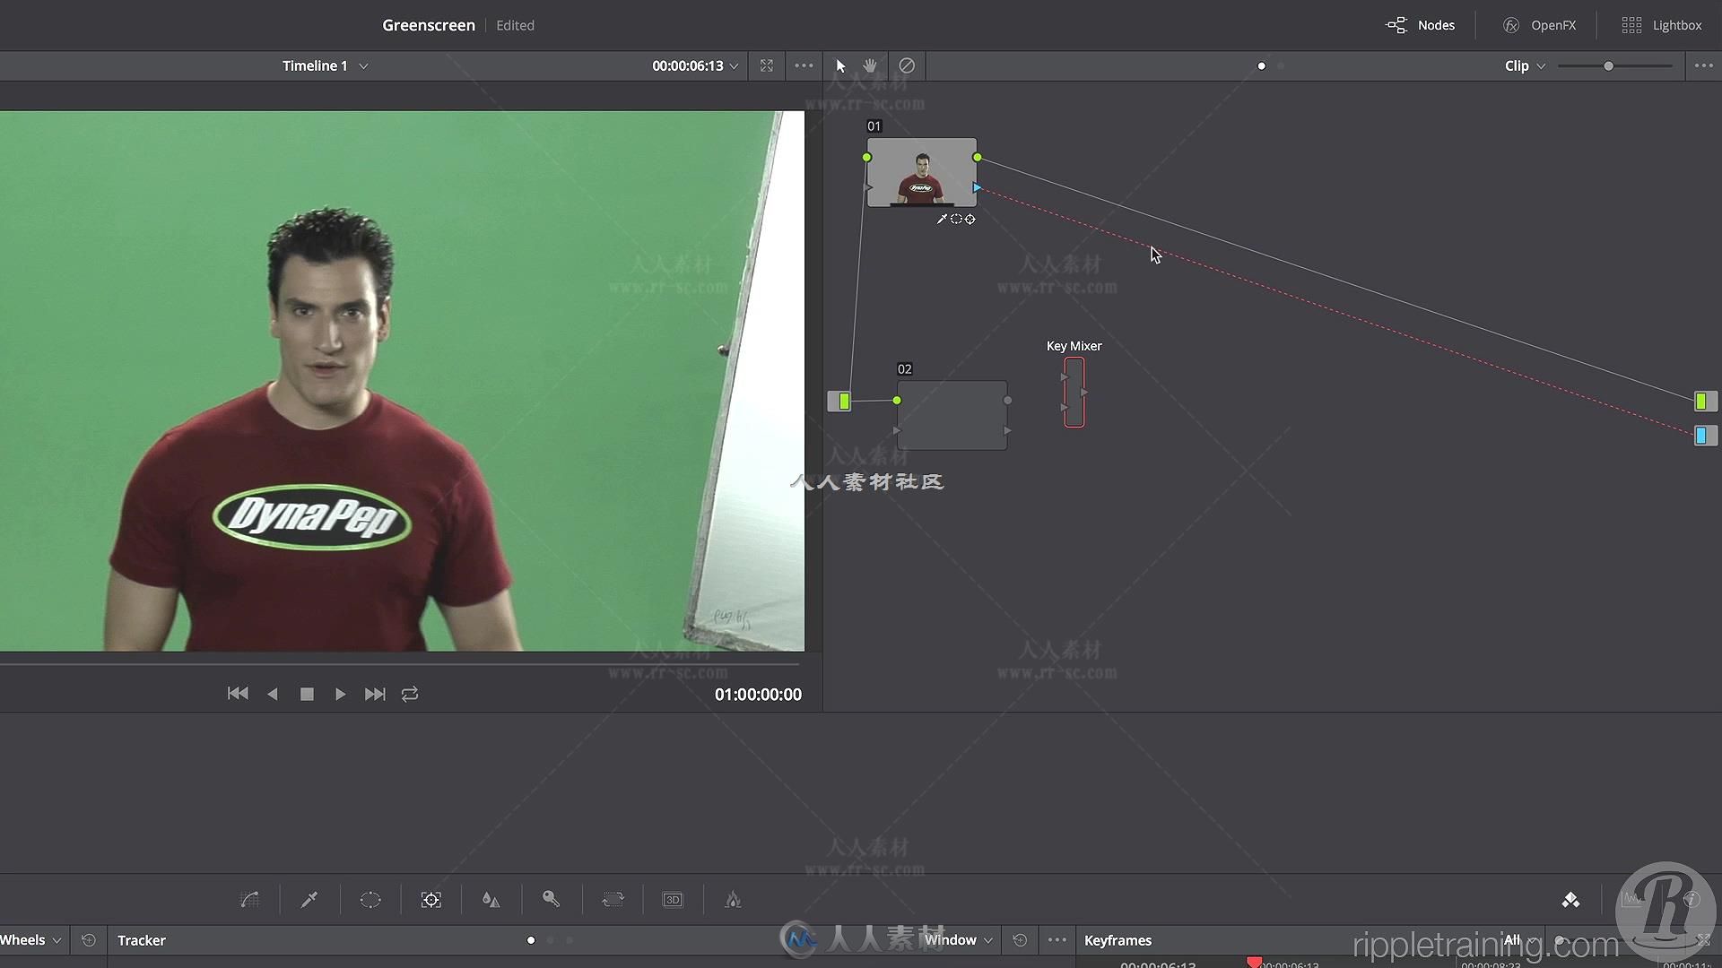Open the Sizing palette
1722x968 pixels.
[x=613, y=899]
